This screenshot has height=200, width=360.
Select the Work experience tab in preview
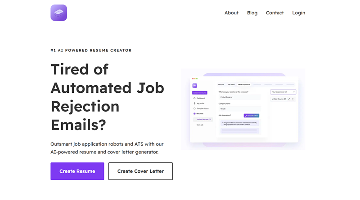pos(244,85)
